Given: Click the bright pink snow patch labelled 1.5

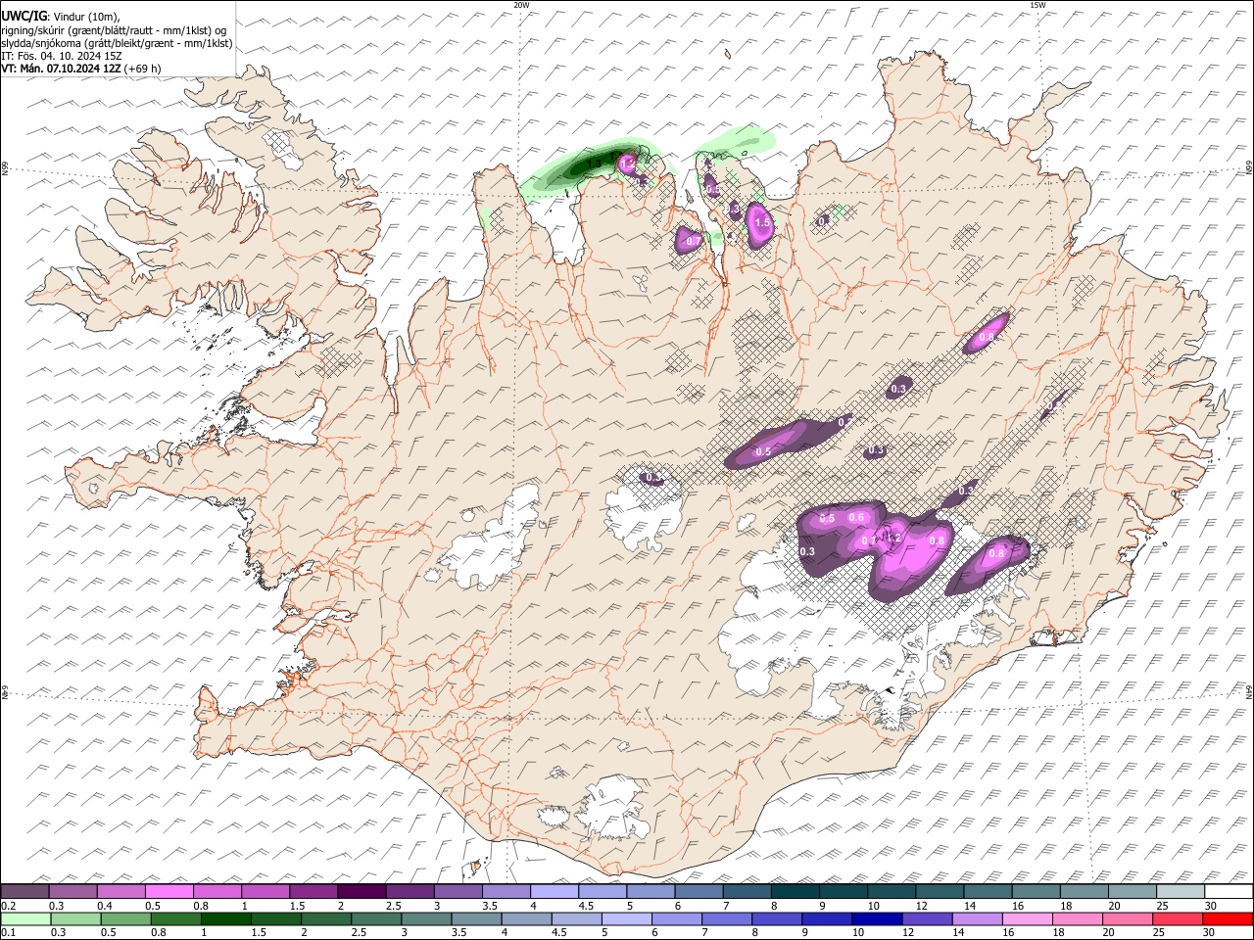Looking at the screenshot, I should 760,223.
